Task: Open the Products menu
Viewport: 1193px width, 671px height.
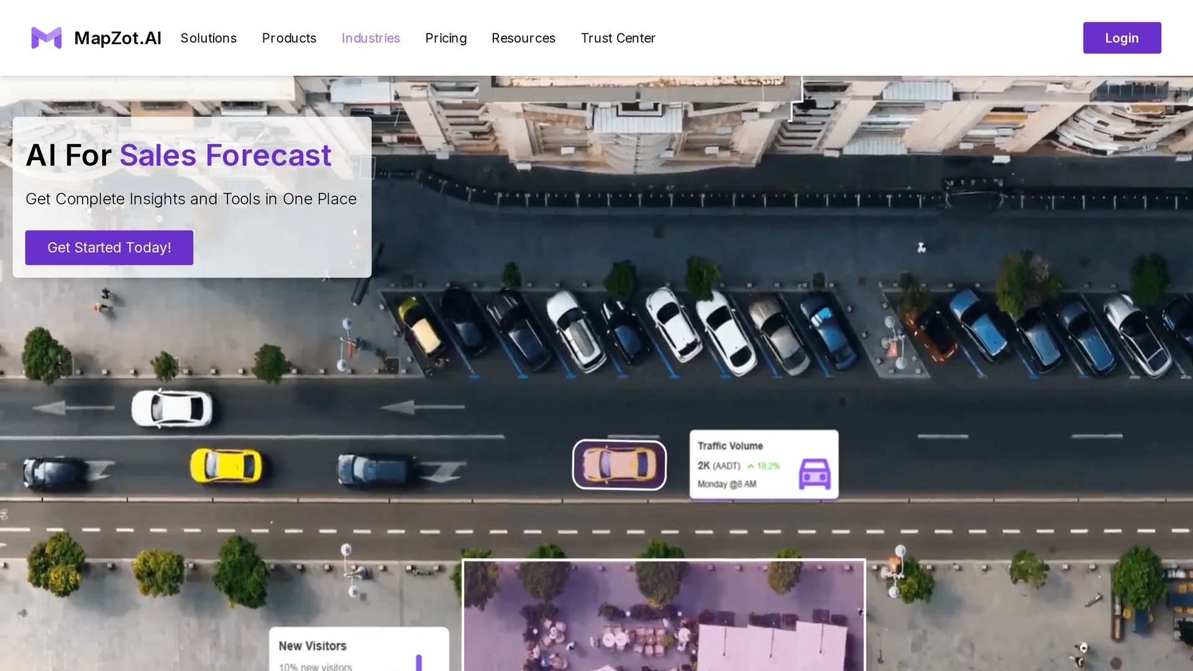Action: point(289,38)
